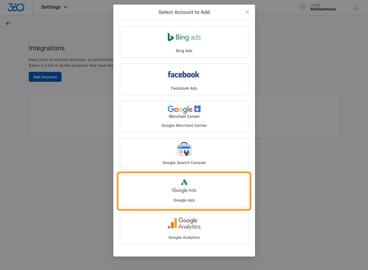Image resolution: width=368 pixels, height=270 pixels.
Task: Click the chevron next to Settings
Action: [65, 7]
